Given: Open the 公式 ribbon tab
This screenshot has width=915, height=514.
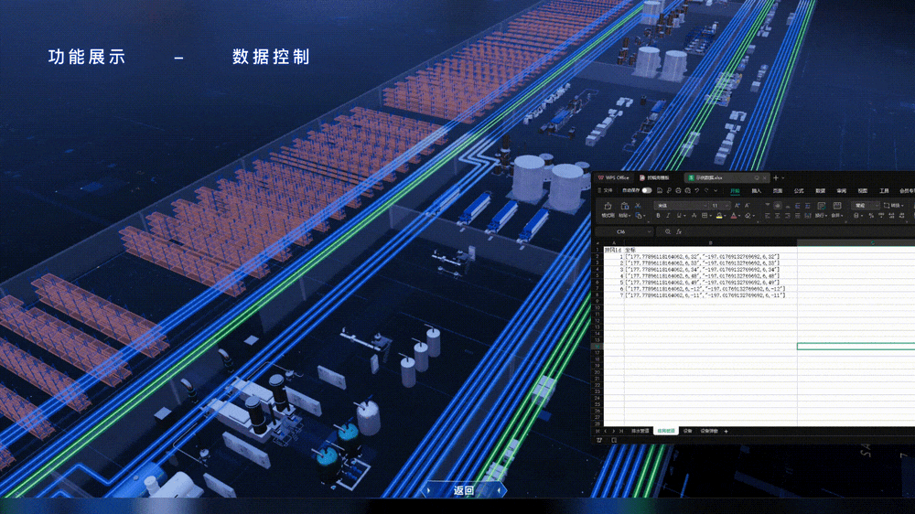Looking at the screenshot, I should point(799,191).
